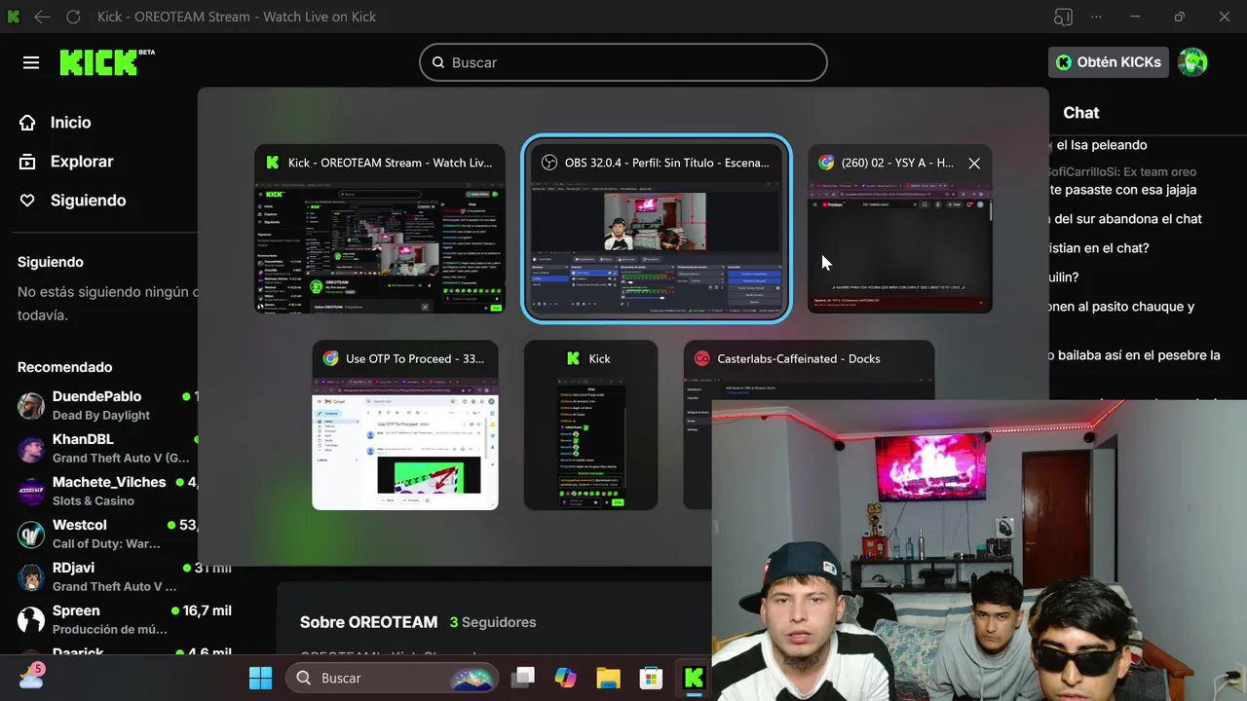Click the Kick icon in OREOTEAM switcher title
The image size is (1247, 701).
coord(273,163)
